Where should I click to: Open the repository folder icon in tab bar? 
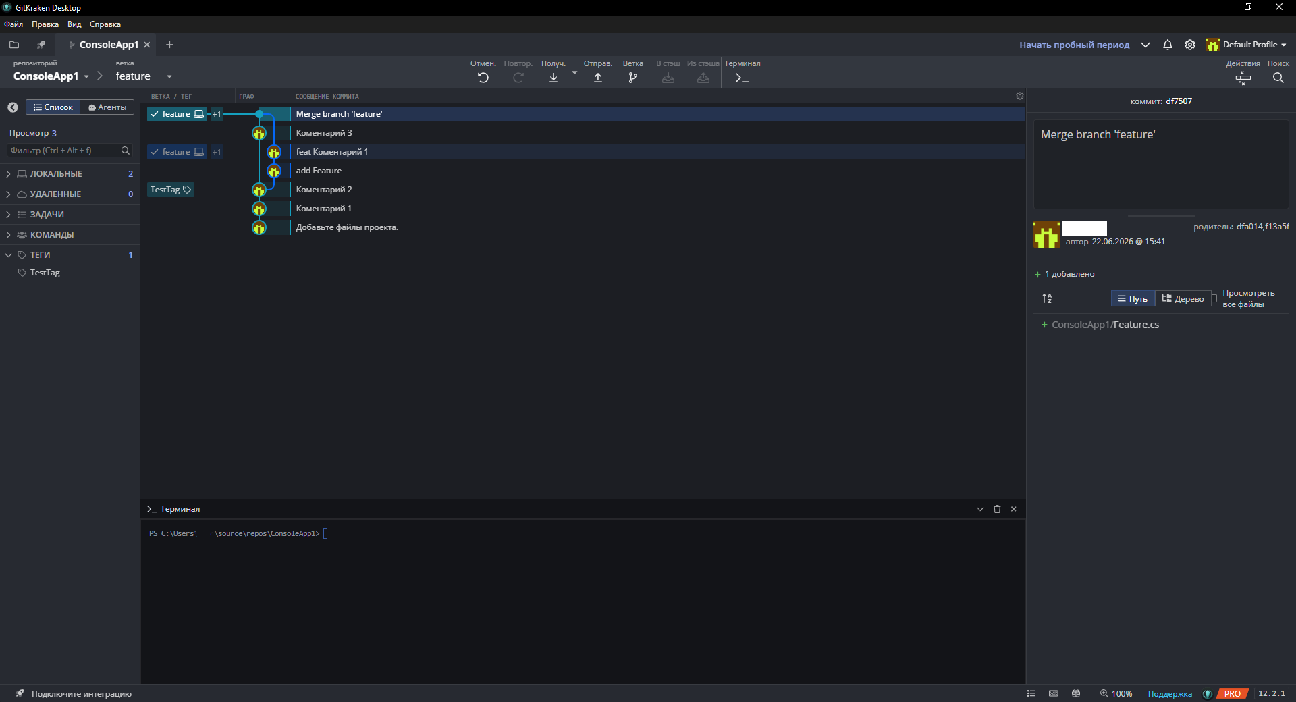(14, 45)
